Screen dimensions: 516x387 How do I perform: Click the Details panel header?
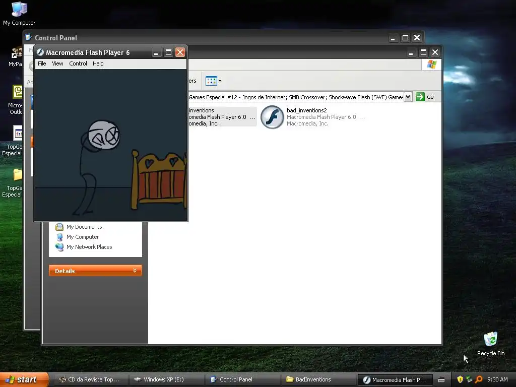point(95,271)
